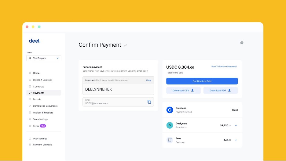The width and height of the screenshot is (286, 161).
Task: Copy the payment reference link
Action: (148, 80)
